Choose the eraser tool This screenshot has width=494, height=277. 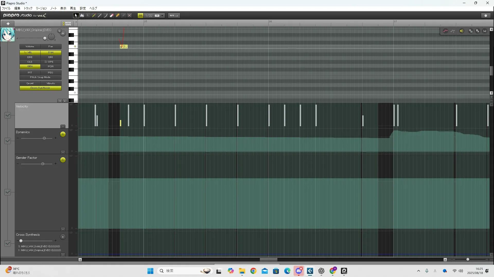pyautogui.click(x=112, y=16)
